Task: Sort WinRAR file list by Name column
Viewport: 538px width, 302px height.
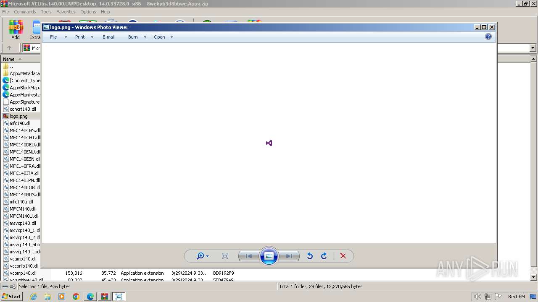Action: tap(21, 59)
